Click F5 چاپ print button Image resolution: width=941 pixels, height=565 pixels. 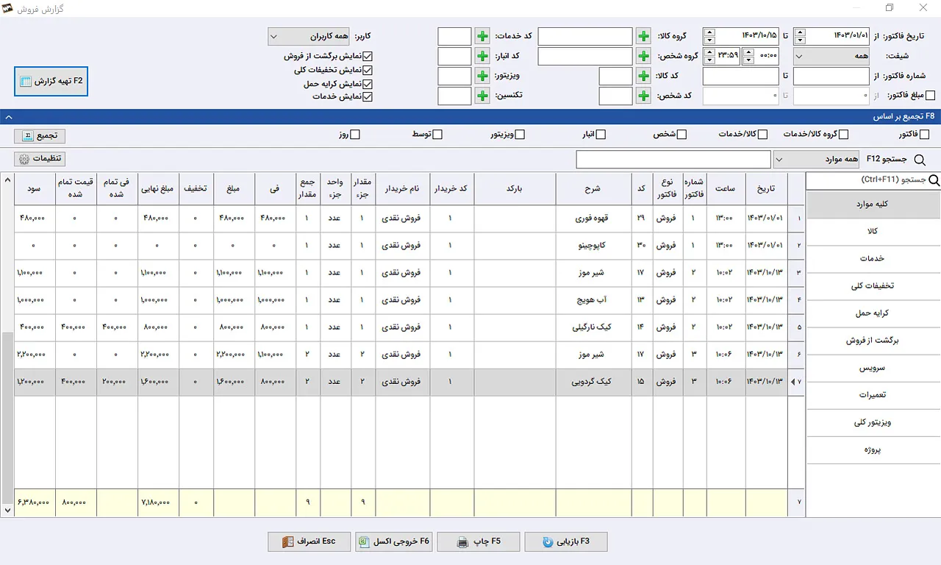pos(479,541)
